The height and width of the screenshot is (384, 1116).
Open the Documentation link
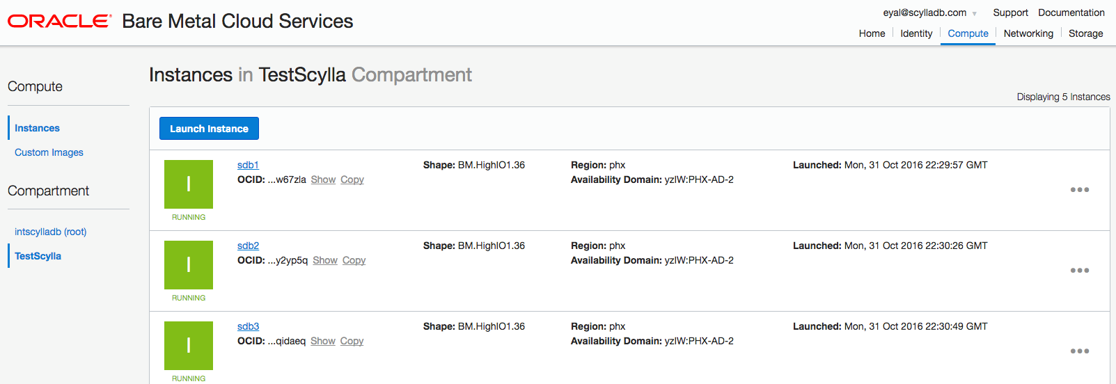click(x=1071, y=13)
